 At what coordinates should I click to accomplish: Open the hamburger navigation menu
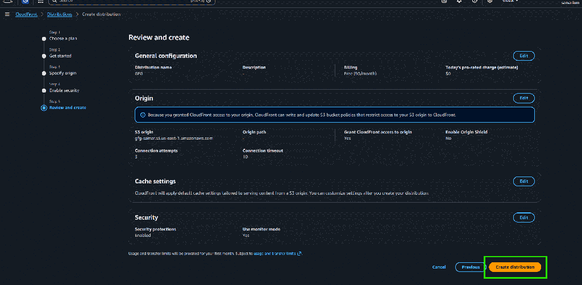pos(7,14)
